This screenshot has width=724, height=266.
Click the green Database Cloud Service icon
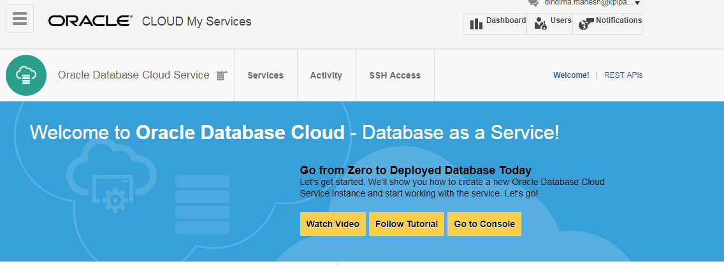pyautogui.click(x=26, y=75)
